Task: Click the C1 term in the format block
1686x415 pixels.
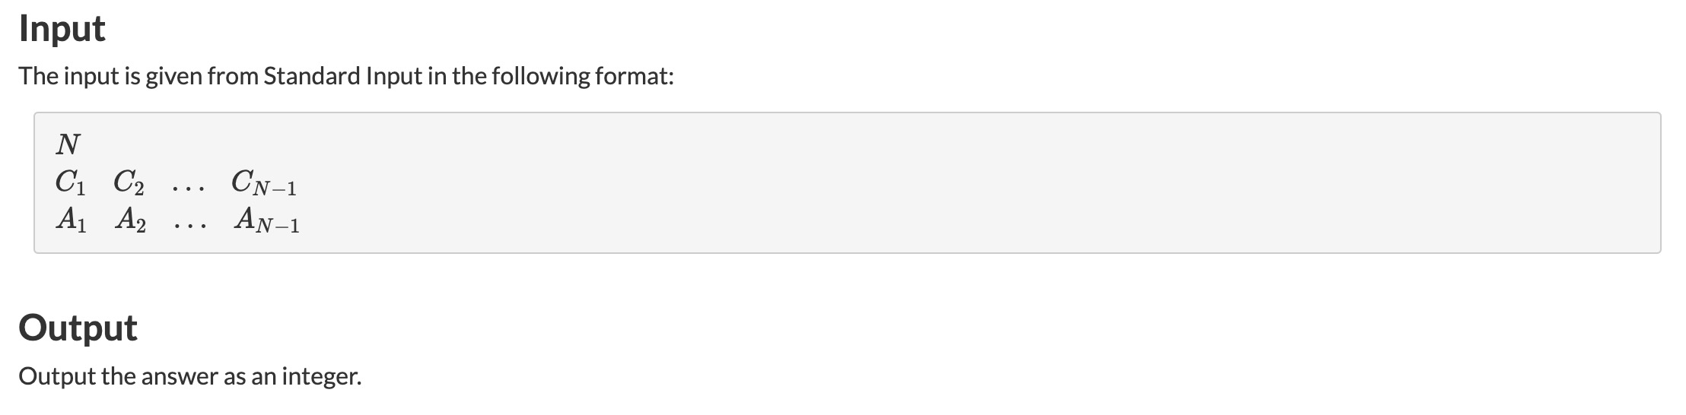Action: pos(71,183)
